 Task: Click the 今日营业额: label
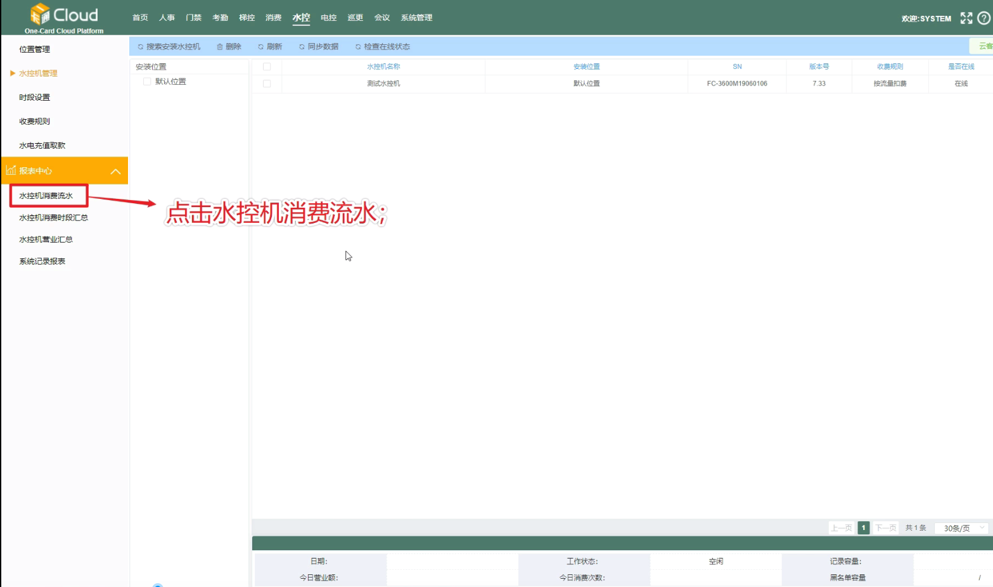[x=319, y=578]
